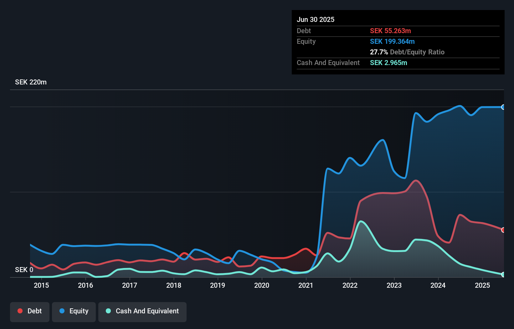Select the Debt endpoint marker on the chart
The width and height of the screenshot is (514, 329).
pyautogui.click(x=503, y=230)
